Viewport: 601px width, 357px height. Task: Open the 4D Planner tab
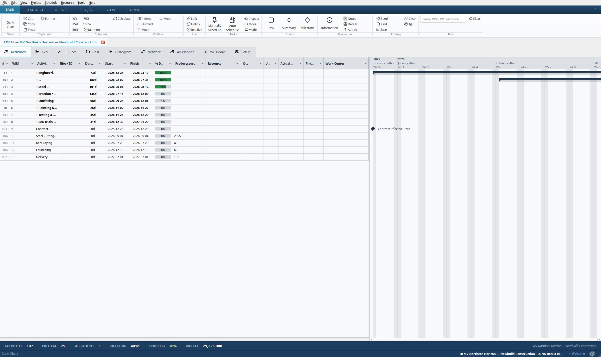point(182,52)
